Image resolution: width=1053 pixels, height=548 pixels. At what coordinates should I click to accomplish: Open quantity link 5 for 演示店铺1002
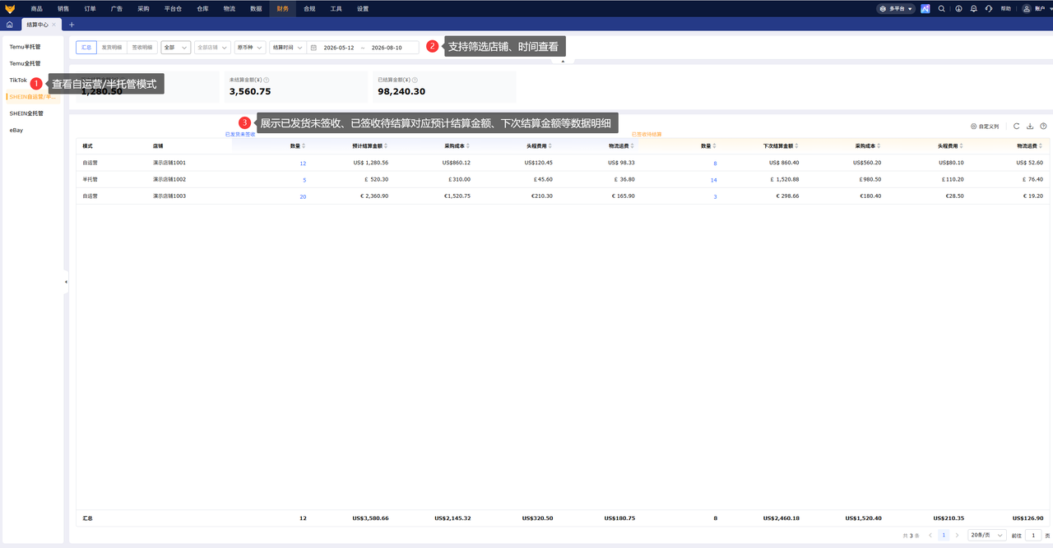click(304, 180)
